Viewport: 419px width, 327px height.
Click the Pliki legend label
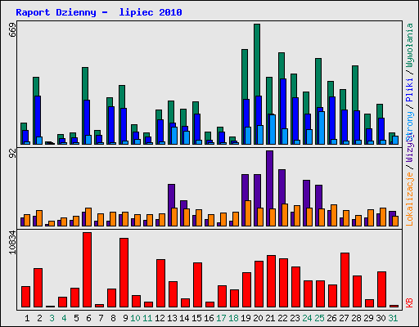(x=410, y=90)
